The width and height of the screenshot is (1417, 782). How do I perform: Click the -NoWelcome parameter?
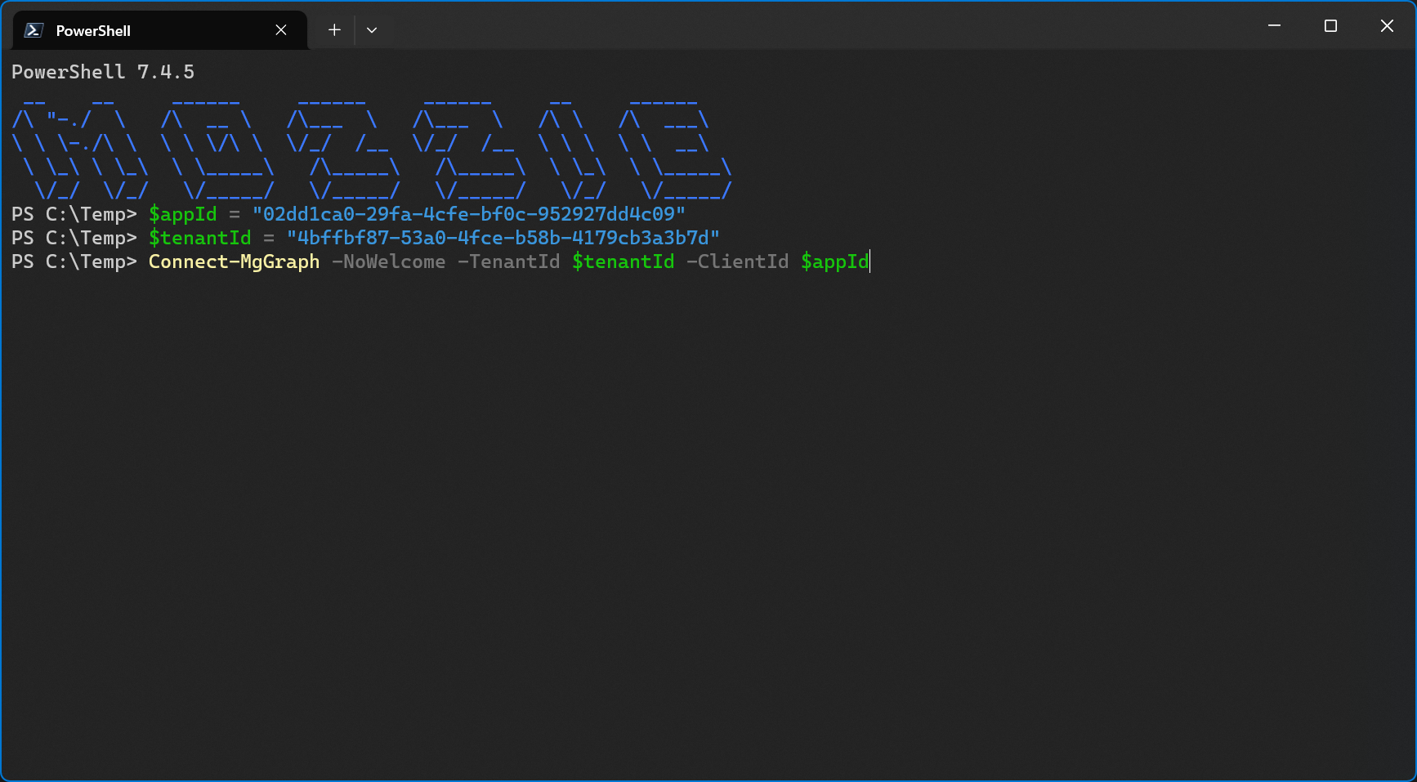click(x=389, y=261)
